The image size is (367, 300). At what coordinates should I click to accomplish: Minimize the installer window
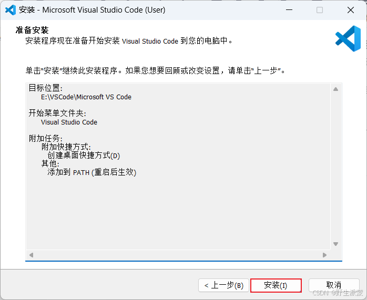click(x=289, y=10)
